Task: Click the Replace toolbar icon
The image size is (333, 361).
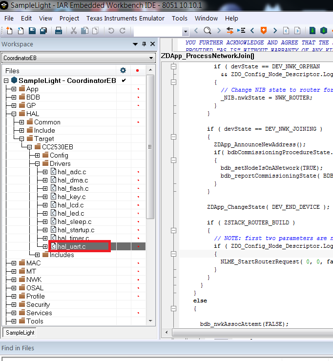Action: pyautogui.click(x=230, y=31)
